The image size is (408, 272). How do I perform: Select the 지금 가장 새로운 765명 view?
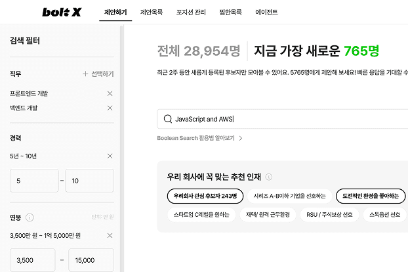[316, 51]
